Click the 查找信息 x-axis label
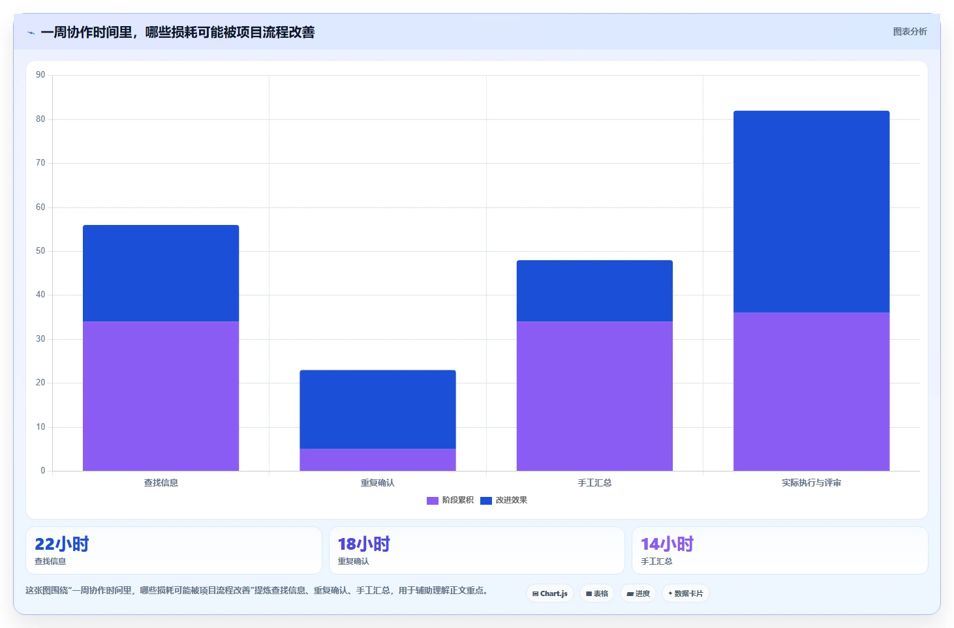This screenshot has height=628, width=954. click(161, 483)
